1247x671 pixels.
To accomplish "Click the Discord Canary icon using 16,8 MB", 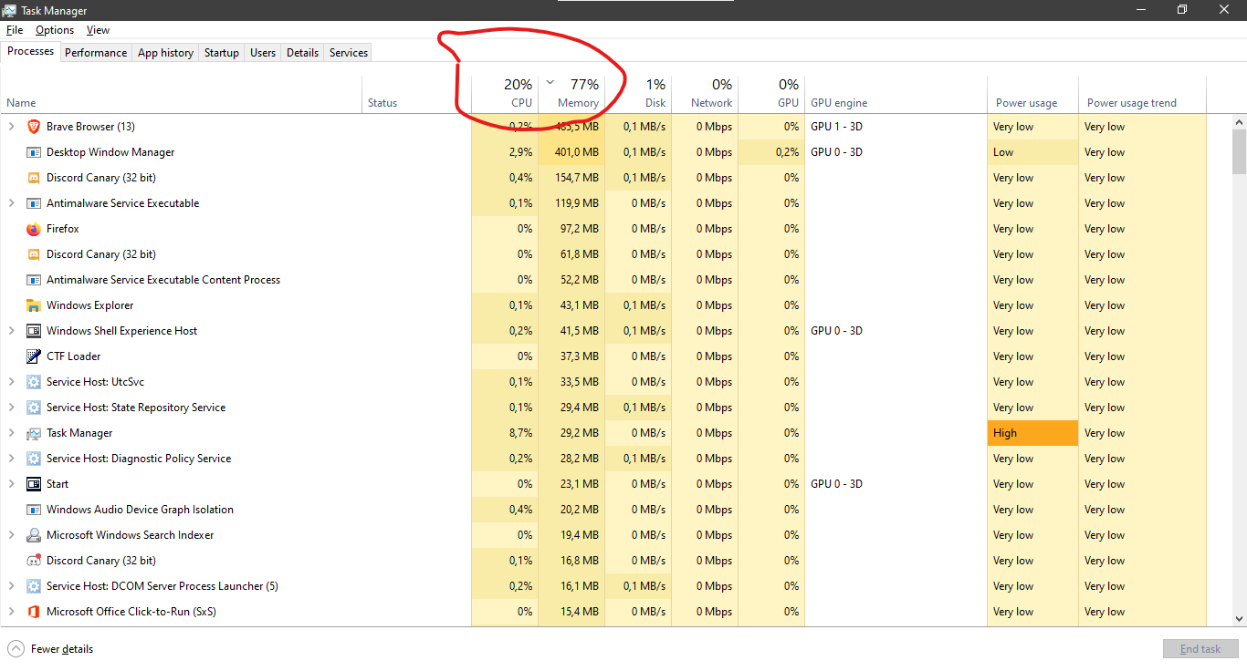I will coord(34,561).
